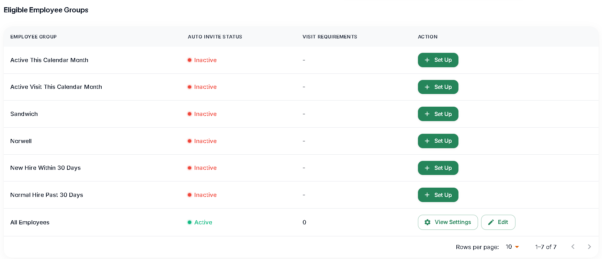Click the Active status for All Employees
Screen dimensions: 602x259
click(200, 222)
